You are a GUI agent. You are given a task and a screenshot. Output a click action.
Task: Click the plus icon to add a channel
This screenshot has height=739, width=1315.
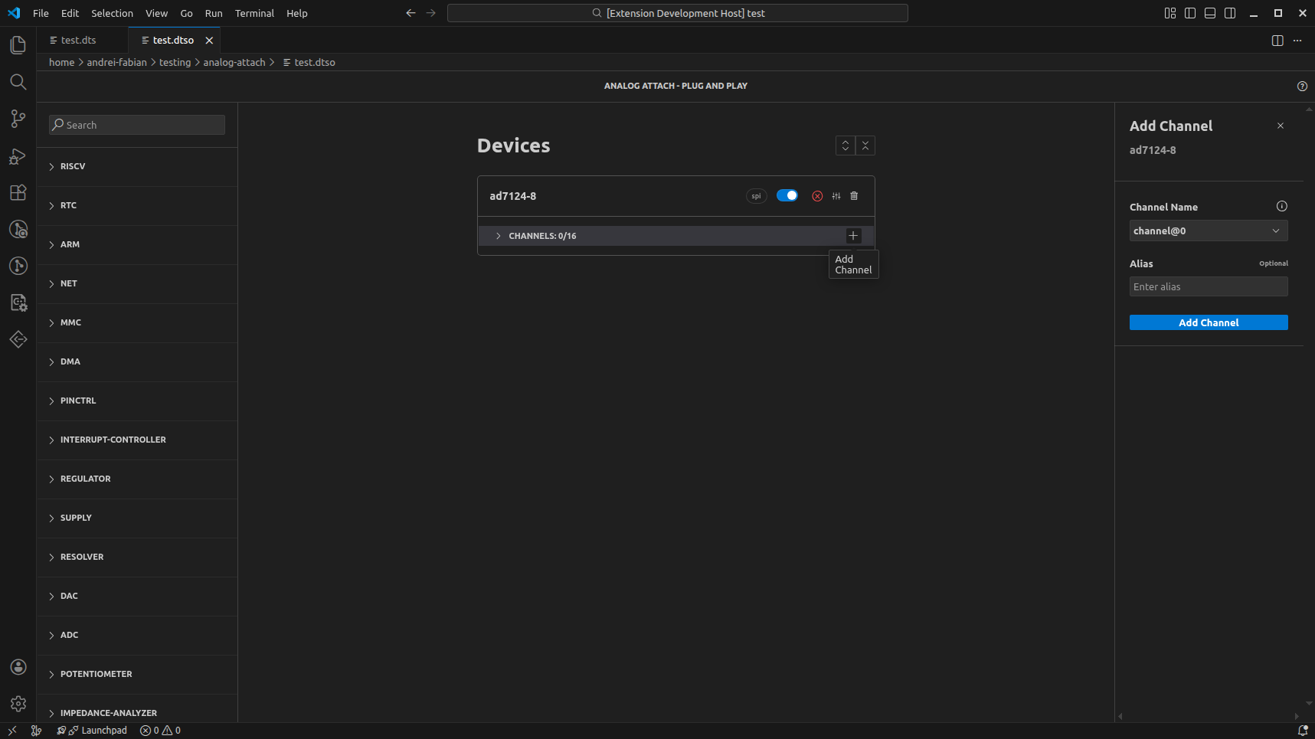[852, 236]
